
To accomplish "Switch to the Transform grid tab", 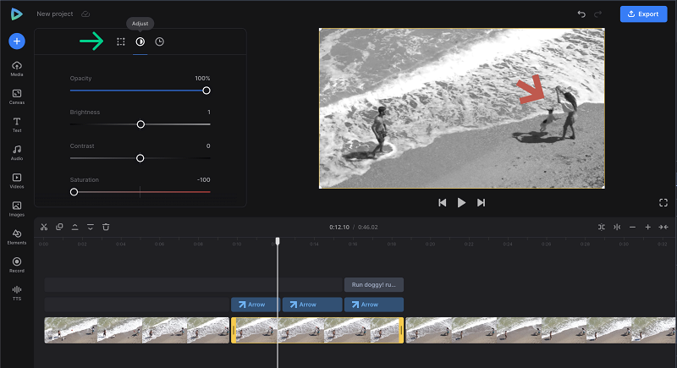I will coord(121,41).
